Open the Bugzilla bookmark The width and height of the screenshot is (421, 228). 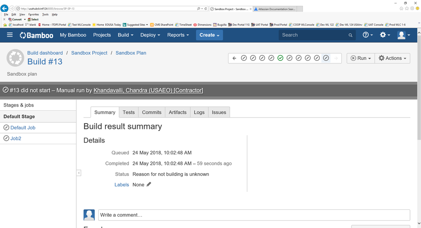(x=220, y=25)
